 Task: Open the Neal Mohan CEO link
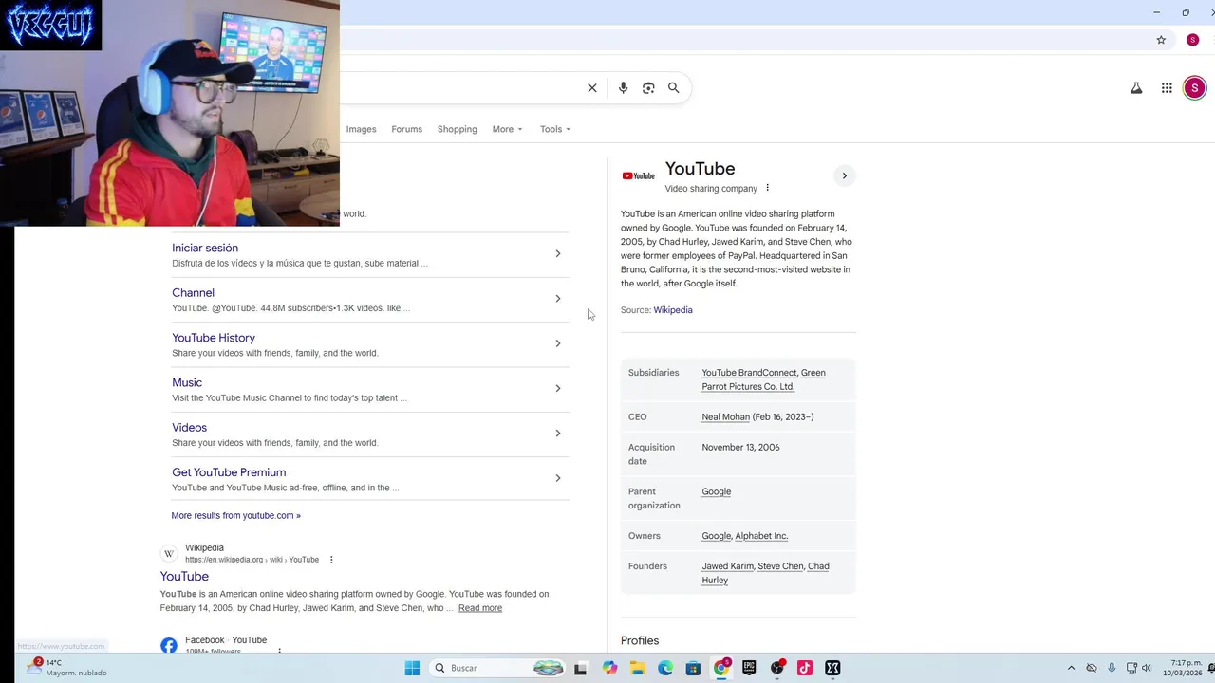(725, 416)
